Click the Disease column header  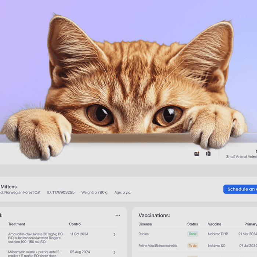click(145, 224)
